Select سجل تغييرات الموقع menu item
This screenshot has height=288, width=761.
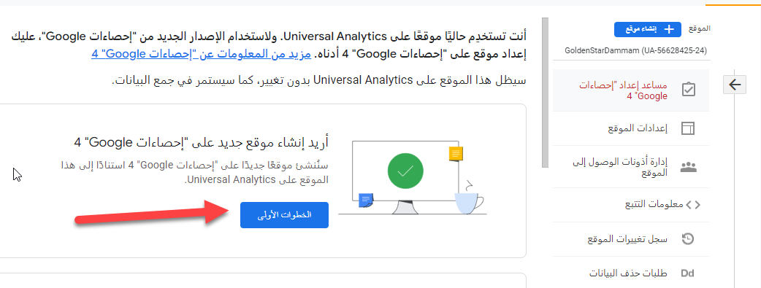click(631, 238)
